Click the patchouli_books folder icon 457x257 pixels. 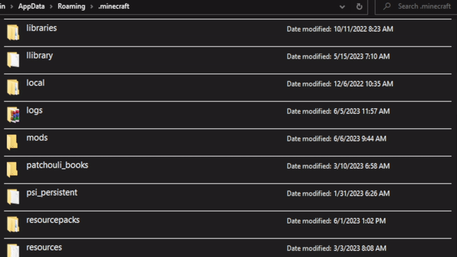pyautogui.click(x=13, y=169)
